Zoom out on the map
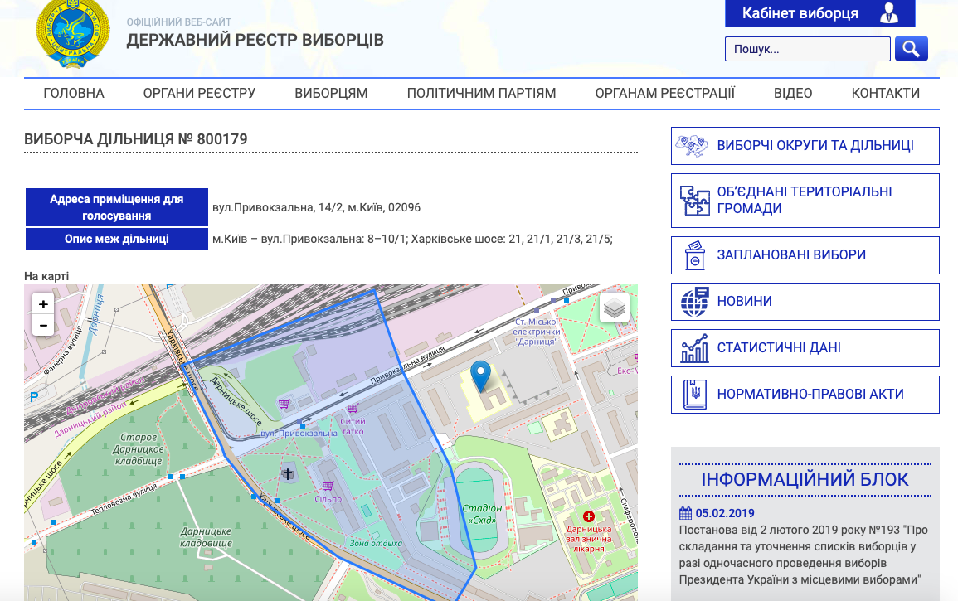Screen dimensions: 958x601 pos(43,326)
